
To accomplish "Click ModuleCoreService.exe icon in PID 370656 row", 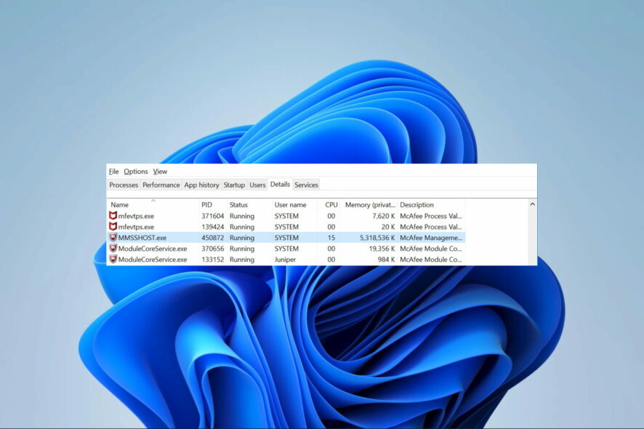I will (113, 248).
